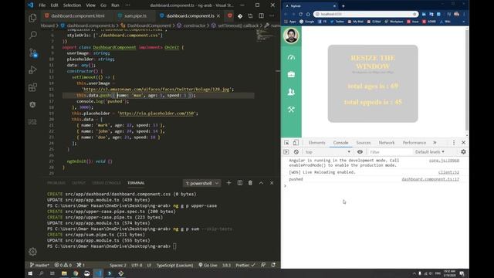Open the Explorer view in VS Code

tap(32, 18)
